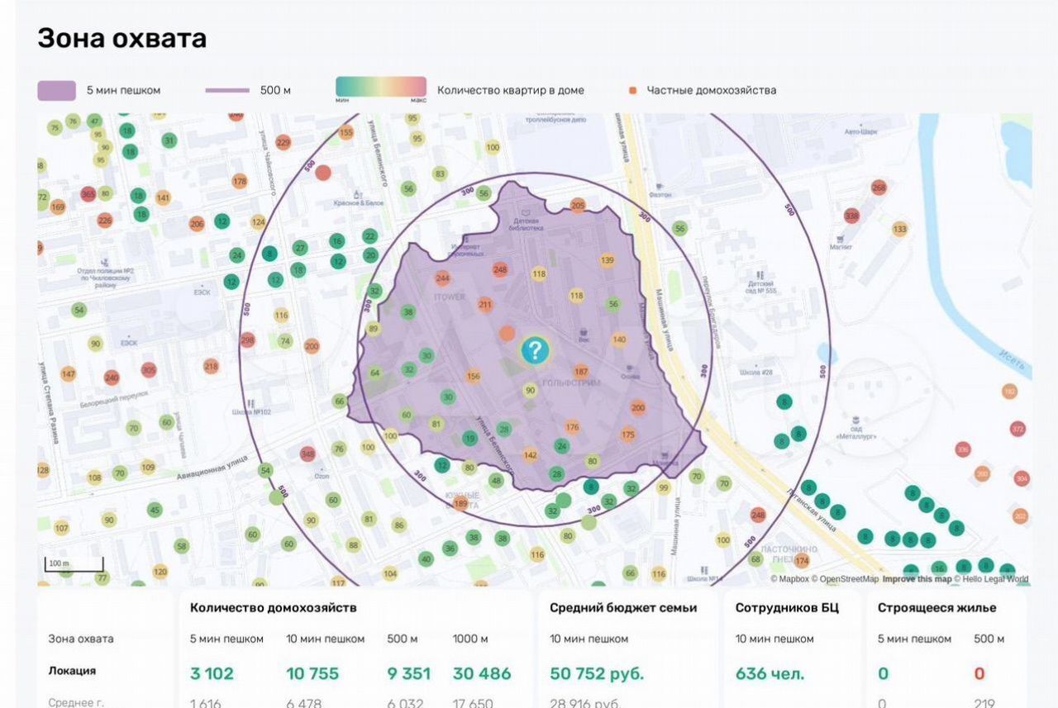Select the 176 apartments marker
This screenshot has height=708, width=1058.
[572, 427]
